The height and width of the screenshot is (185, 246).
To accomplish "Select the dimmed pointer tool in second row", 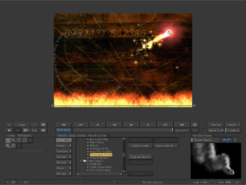I will tap(19, 146).
